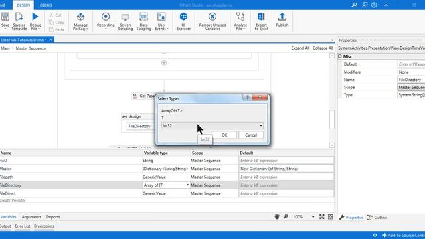The height and width of the screenshot is (239, 425).
Task: Click Cancel in Select Types dialog
Action: click(x=251, y=135)
